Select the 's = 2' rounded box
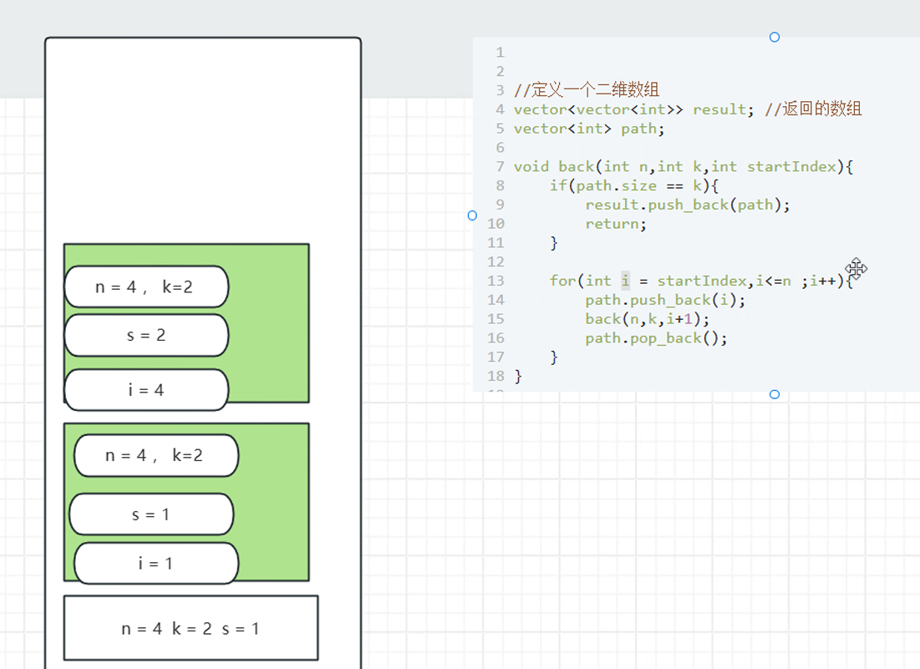Image resolution: width=920 pixels, height=669 pixels. tap(146, 336)
